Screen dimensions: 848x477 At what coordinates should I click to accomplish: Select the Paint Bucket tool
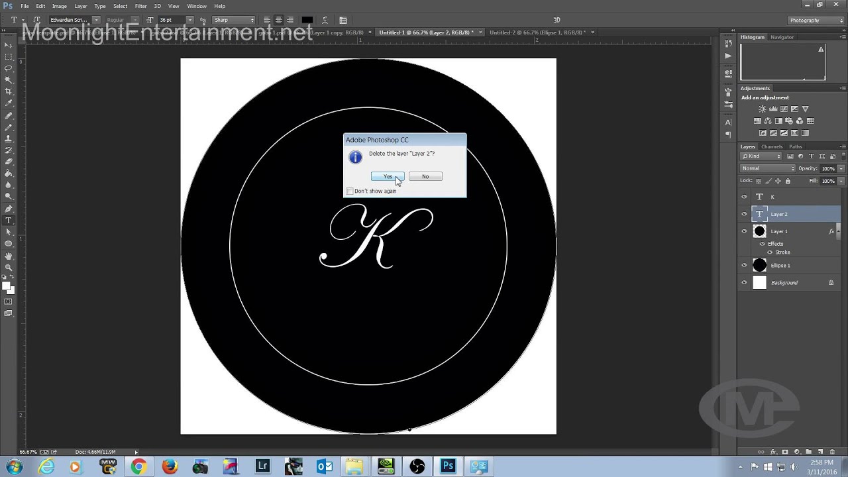tap(8, 174)
